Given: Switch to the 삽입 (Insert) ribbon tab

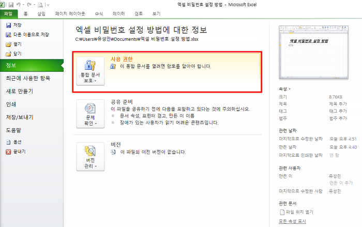Looking at the screenshot, I should (x=41, y=13).
